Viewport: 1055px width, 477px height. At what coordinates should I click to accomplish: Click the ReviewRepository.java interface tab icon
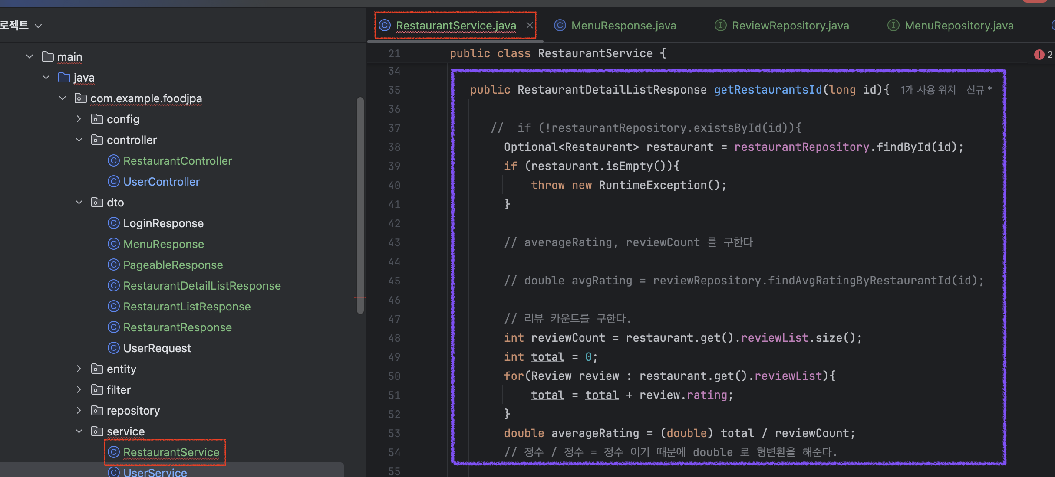(720, 26)
